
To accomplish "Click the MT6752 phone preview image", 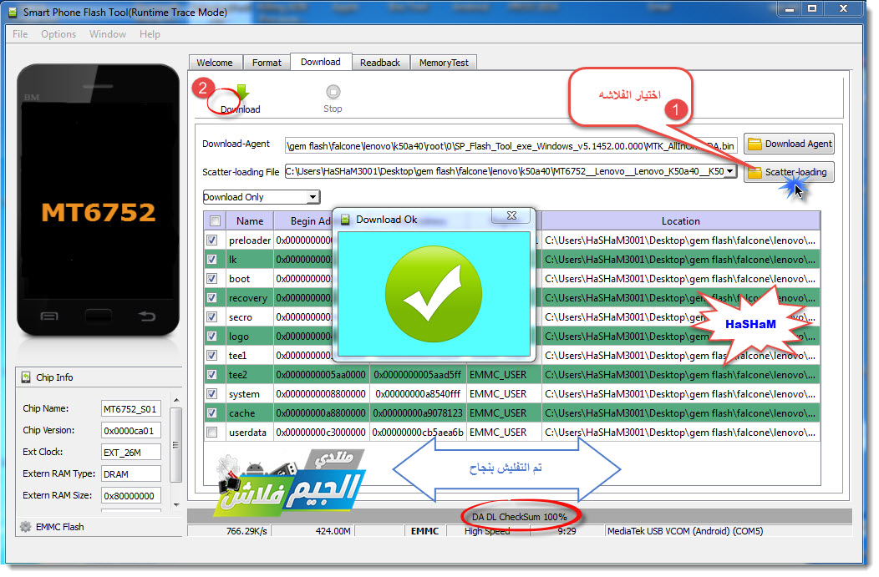I will [x=98, y=200].
